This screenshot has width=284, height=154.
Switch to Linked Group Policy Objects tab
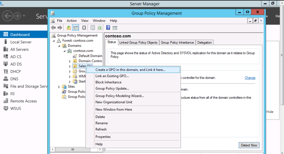(138, 42)
